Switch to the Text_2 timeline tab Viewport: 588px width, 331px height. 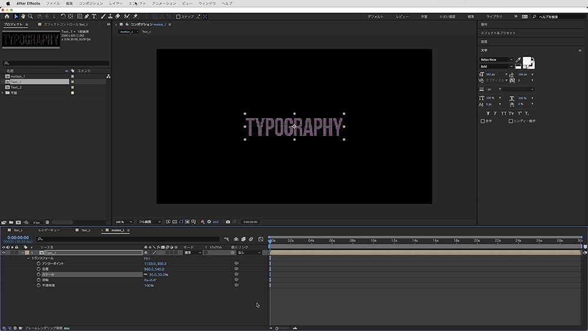coord(85,230)
